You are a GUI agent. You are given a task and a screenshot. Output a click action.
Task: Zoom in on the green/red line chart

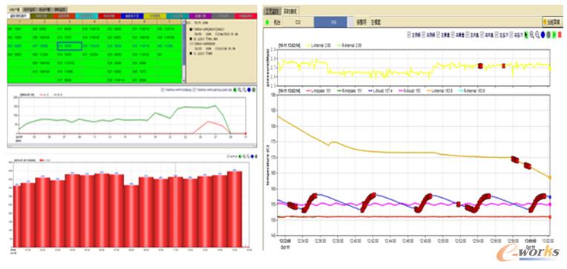[x=240, y=90]
